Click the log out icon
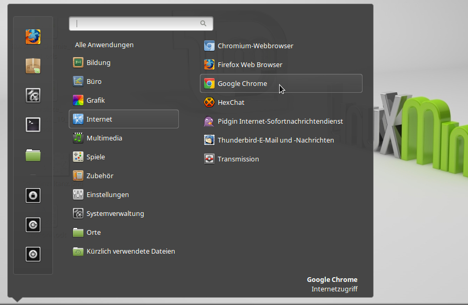The width and height of the screenshot is (468, 305). point(33,225)
